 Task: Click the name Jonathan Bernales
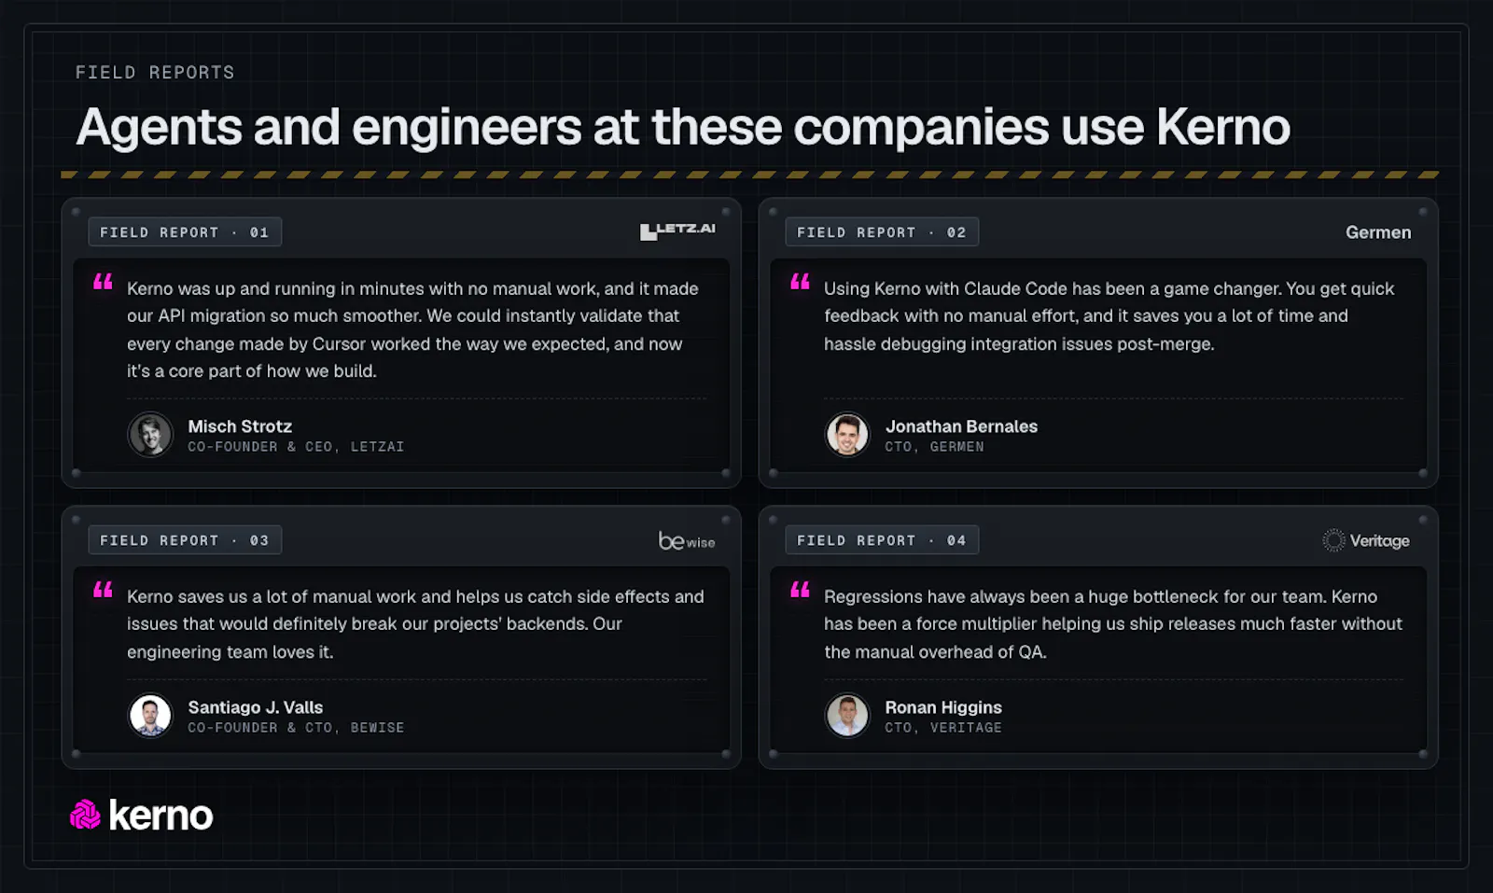point(961,426)
